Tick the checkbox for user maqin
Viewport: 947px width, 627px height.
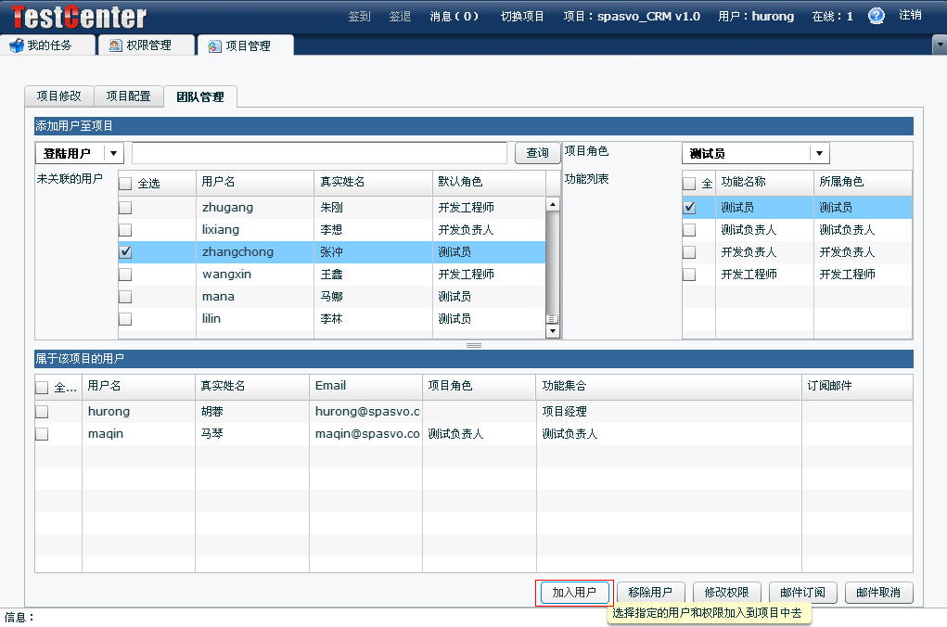pos(42,434)
